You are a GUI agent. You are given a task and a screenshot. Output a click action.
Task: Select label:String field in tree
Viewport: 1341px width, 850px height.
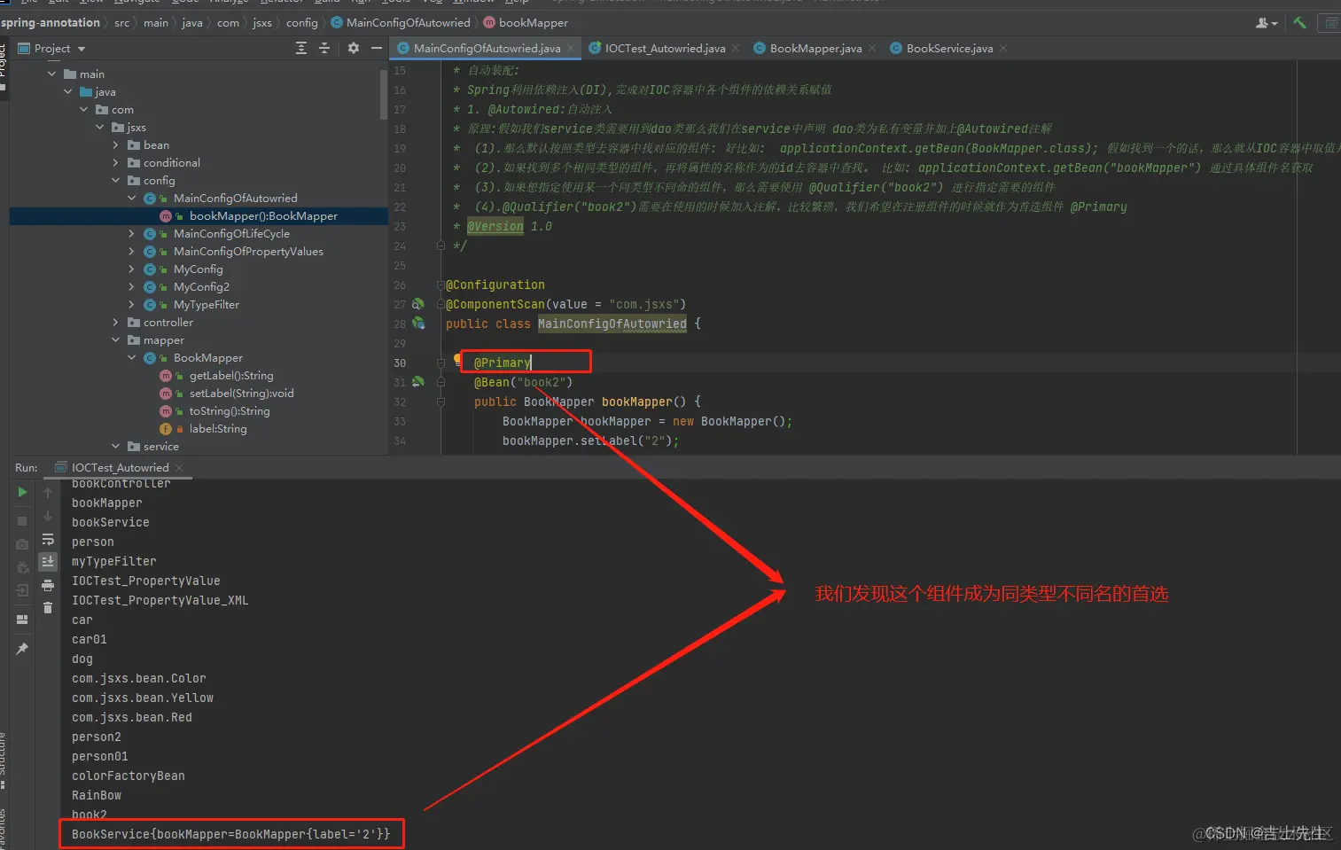[x=218, y=428]
